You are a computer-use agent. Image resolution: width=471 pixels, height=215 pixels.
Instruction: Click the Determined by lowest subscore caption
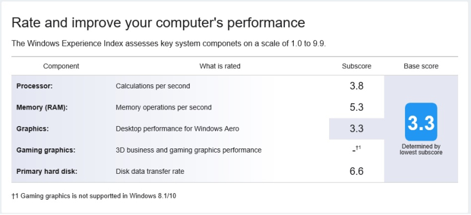[421, 150]
